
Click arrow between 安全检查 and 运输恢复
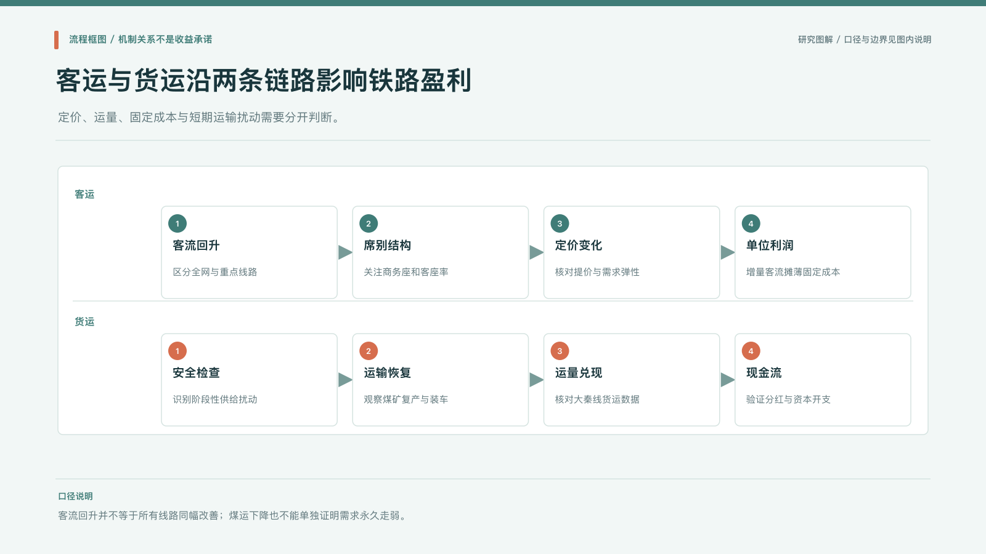point(345,380)
